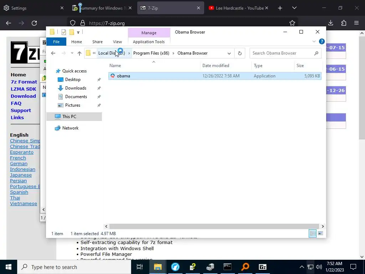
Task: Open the Explorer Help icon
Action: tap(322, 41)
